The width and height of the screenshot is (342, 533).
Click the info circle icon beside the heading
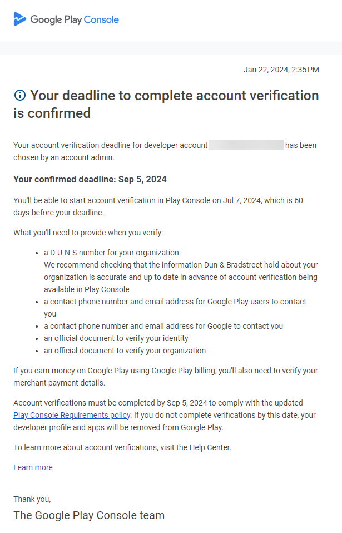pyautogui.click(x=19, y=96)
